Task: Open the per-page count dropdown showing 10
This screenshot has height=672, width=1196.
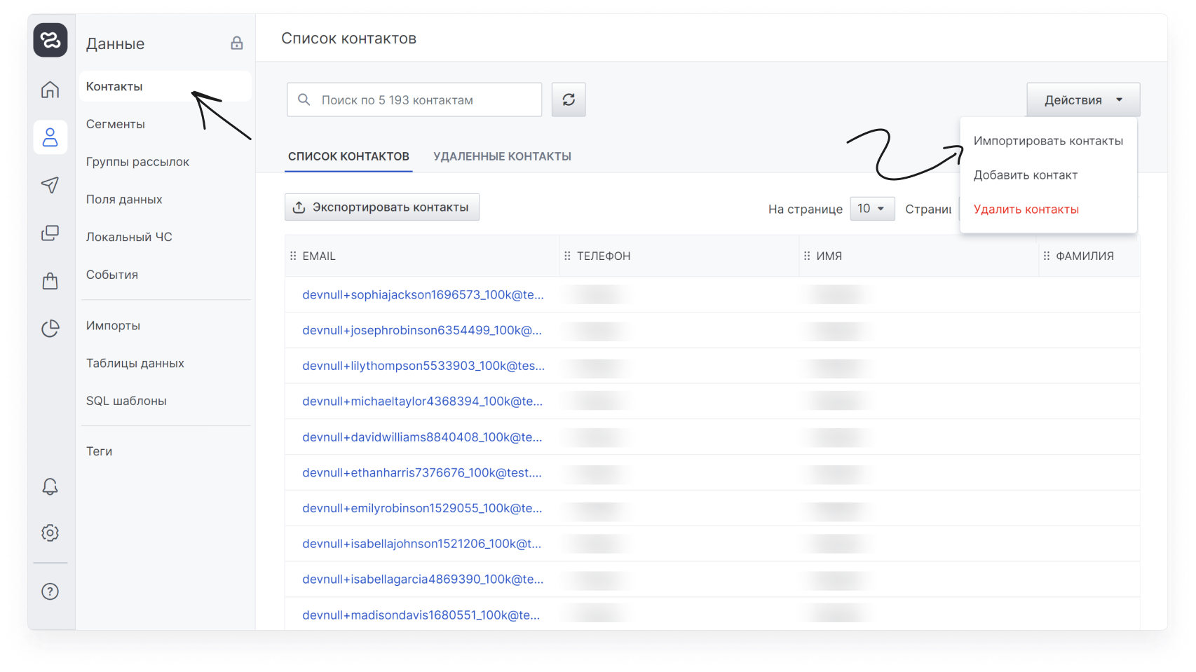Action: [872, 209]
